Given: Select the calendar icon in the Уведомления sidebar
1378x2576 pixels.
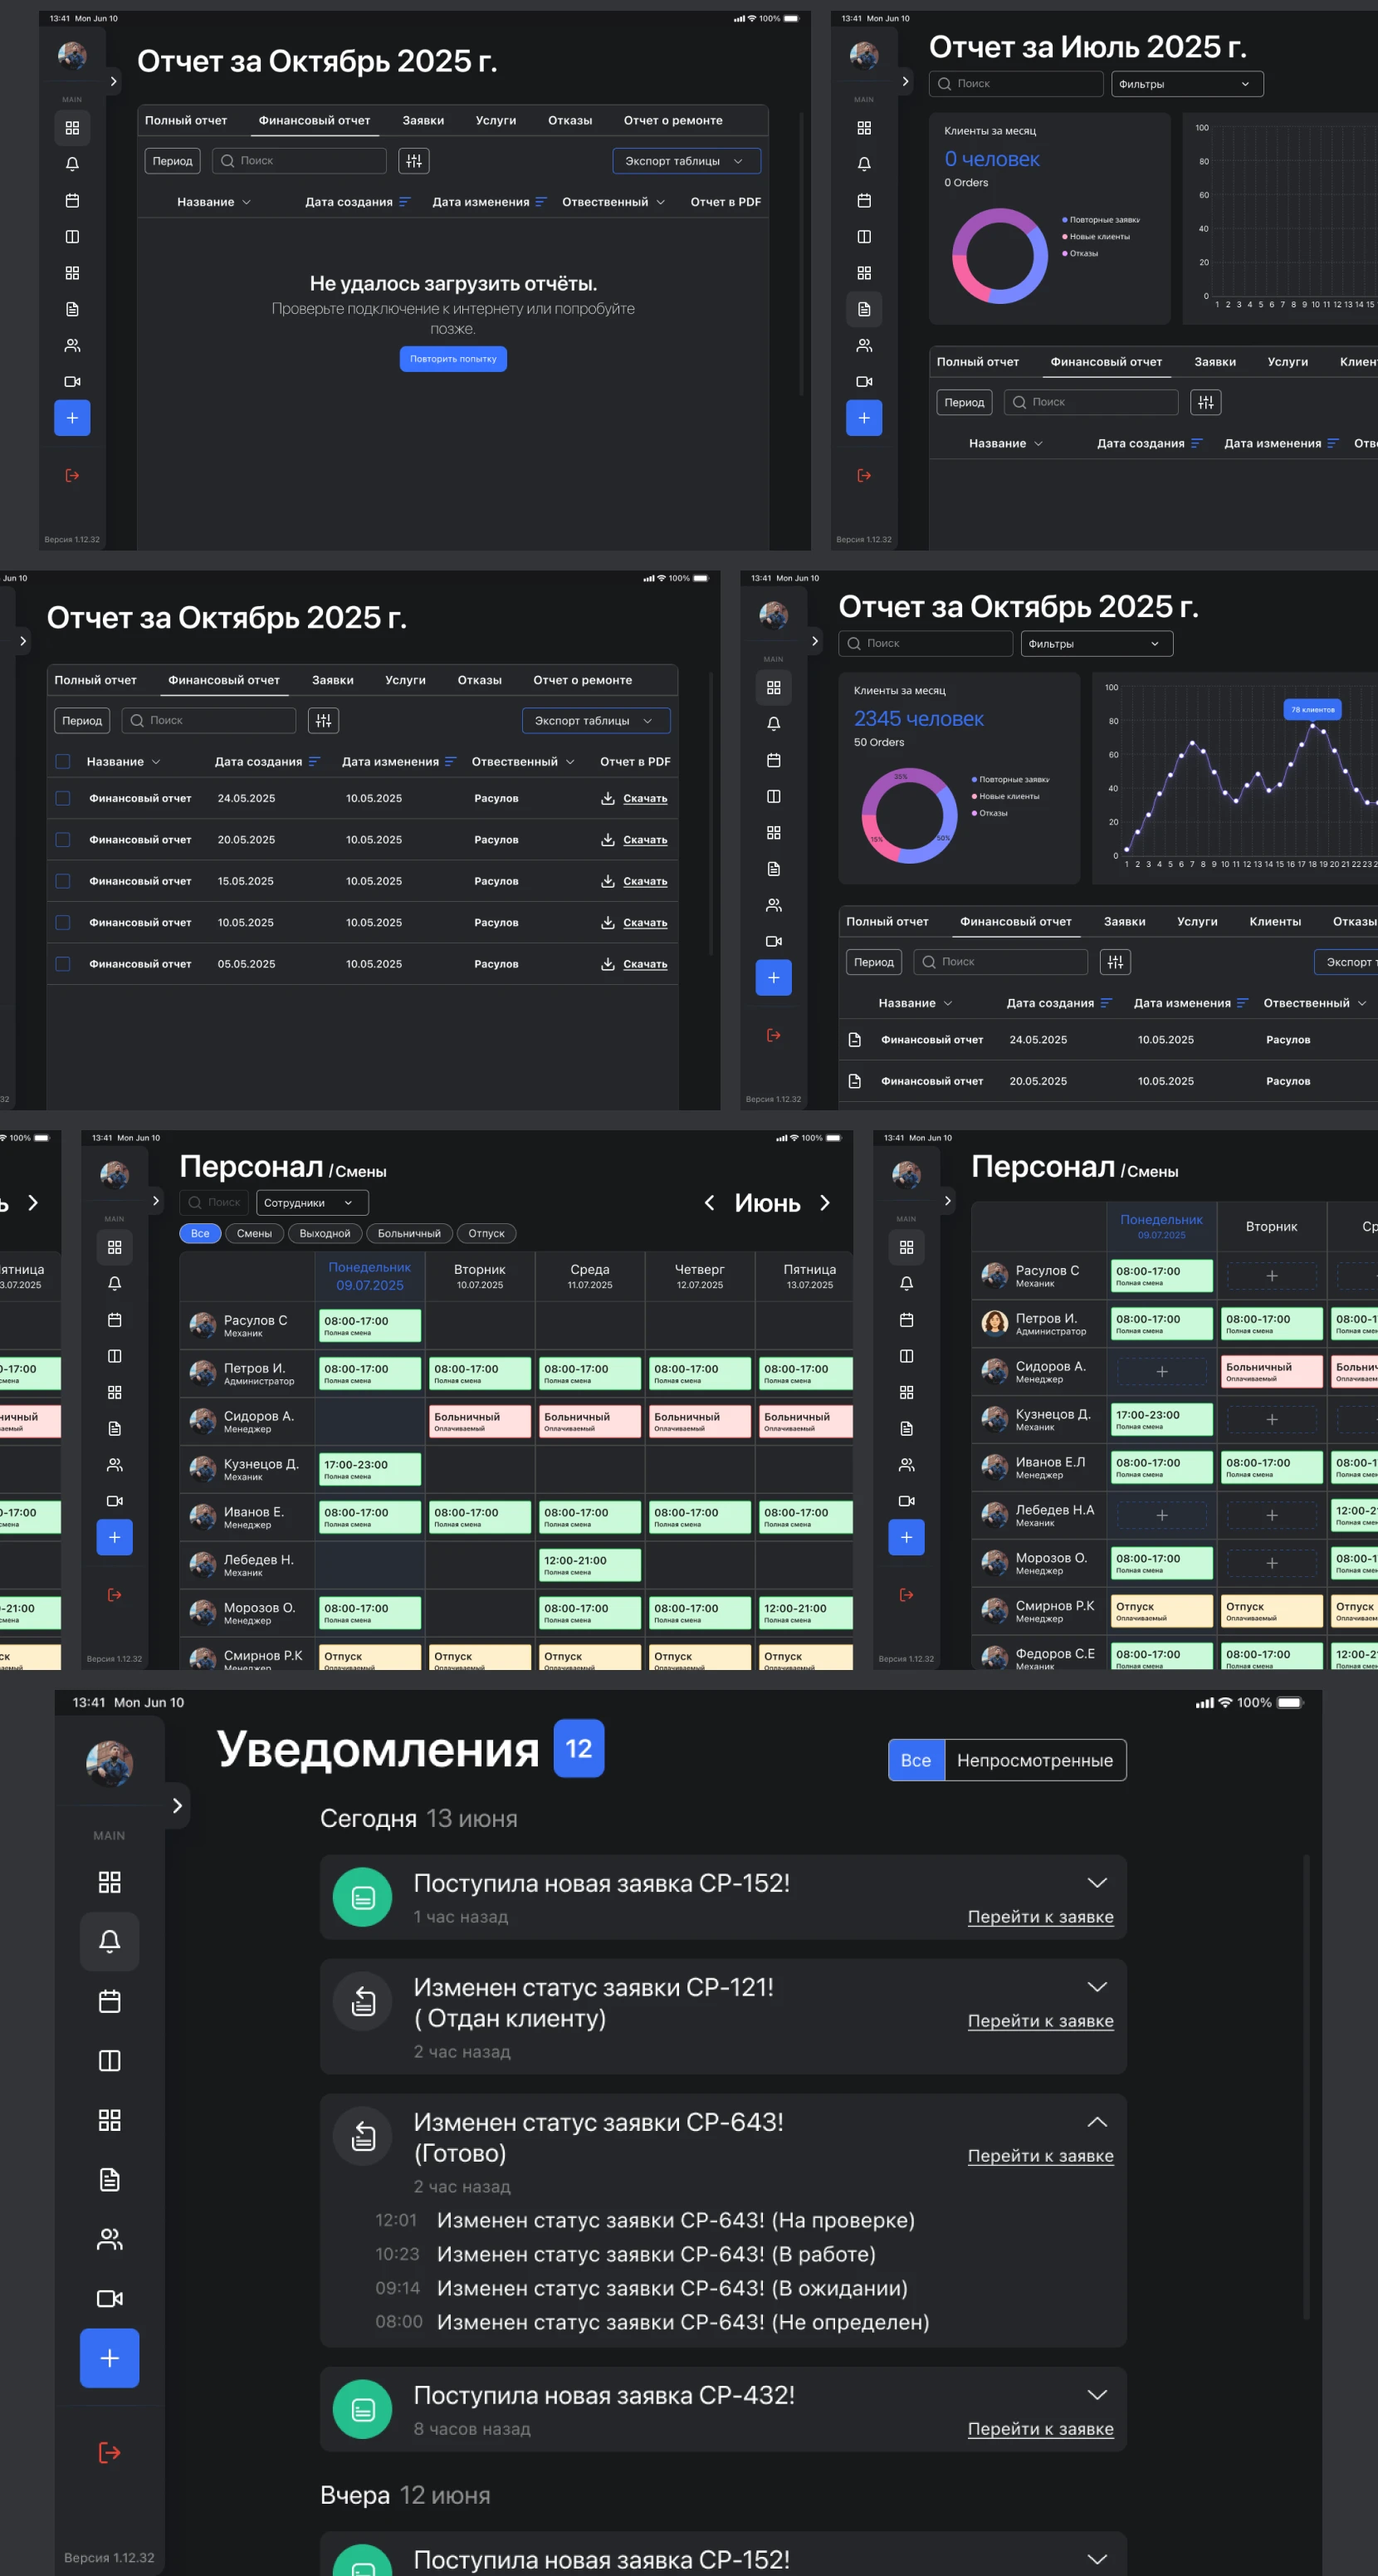Looking at the screenshot, I should [x=109, y=2001].
